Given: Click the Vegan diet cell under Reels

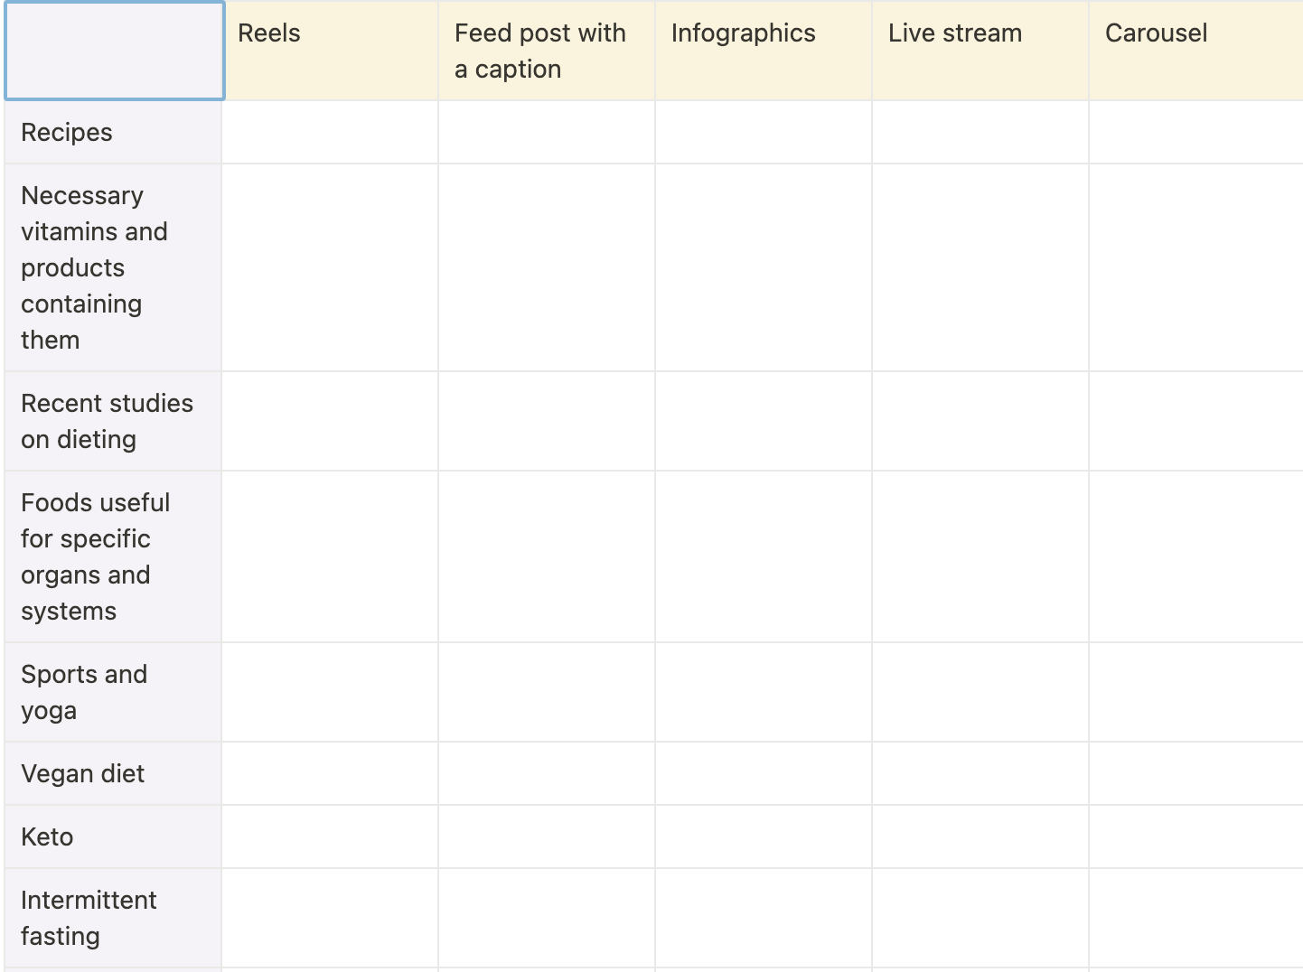Looking at the screenshot, I should click(330, 773).
